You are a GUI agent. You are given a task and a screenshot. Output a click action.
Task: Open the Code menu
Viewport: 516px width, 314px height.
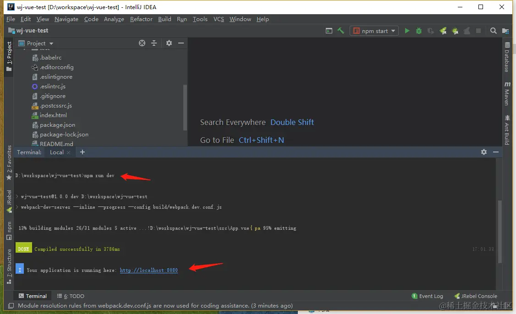click(91, 19)
